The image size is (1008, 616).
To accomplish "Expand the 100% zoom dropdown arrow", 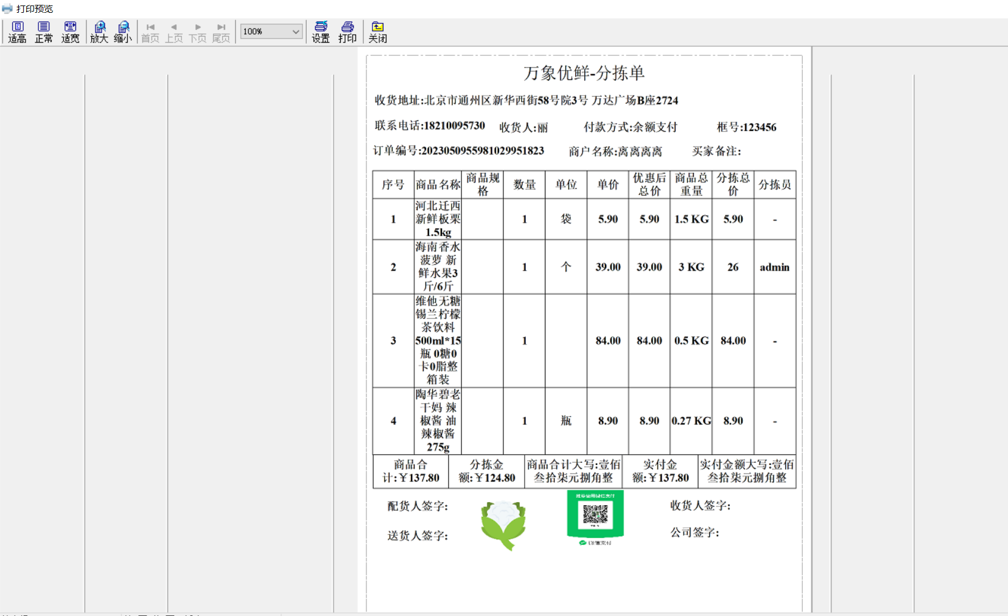I will (296, 32).
